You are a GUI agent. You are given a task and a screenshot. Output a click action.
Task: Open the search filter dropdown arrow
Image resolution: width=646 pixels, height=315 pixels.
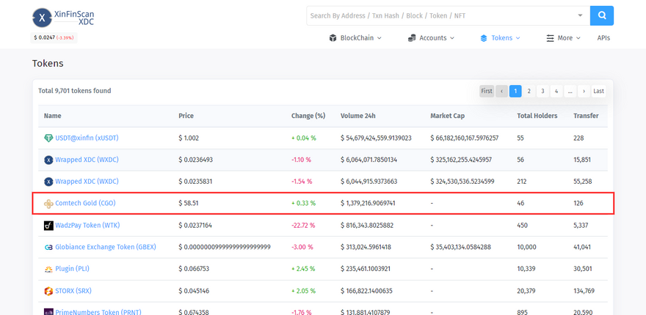point(580,15)
